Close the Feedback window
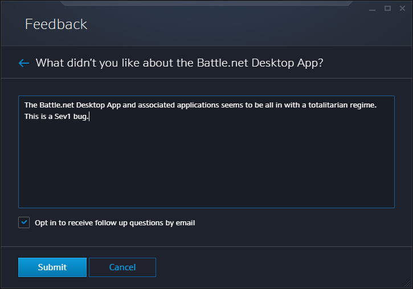 [403, 9]
